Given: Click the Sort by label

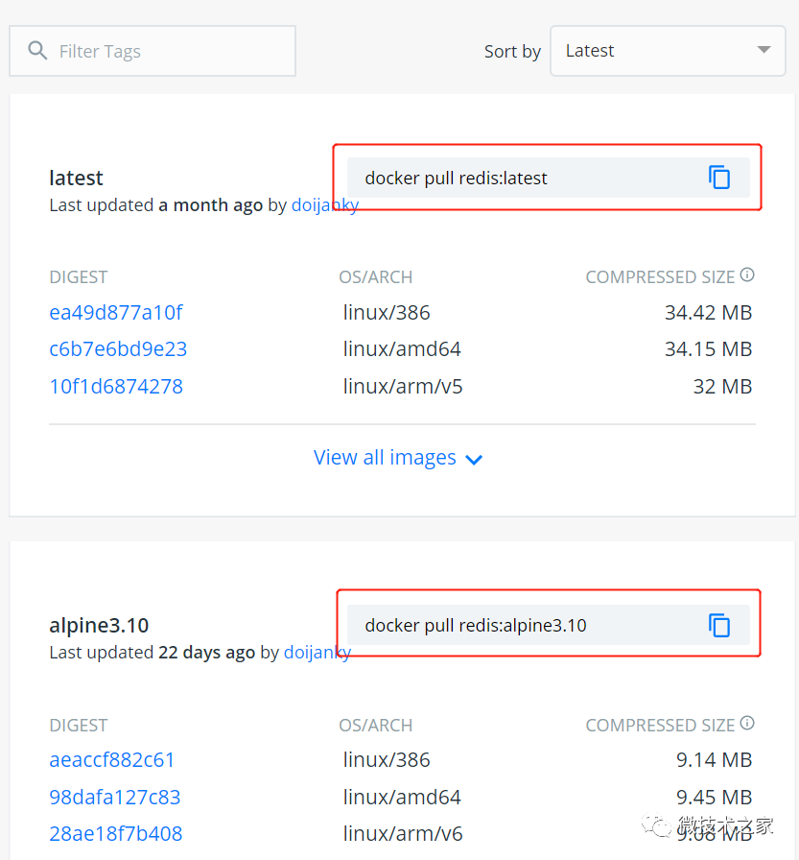Looking at the screenshot, I should pos(512,51).
